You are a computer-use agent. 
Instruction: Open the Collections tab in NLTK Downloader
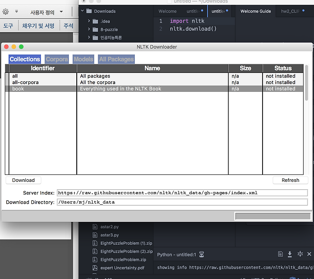[24, 59]
